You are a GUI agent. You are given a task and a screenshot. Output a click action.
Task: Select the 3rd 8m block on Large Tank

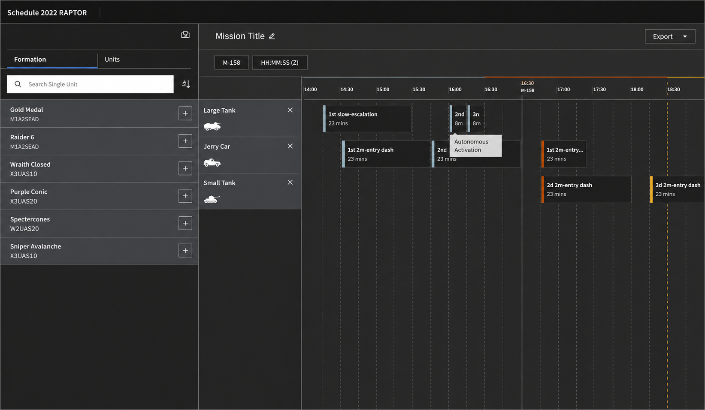coord(476,119)
